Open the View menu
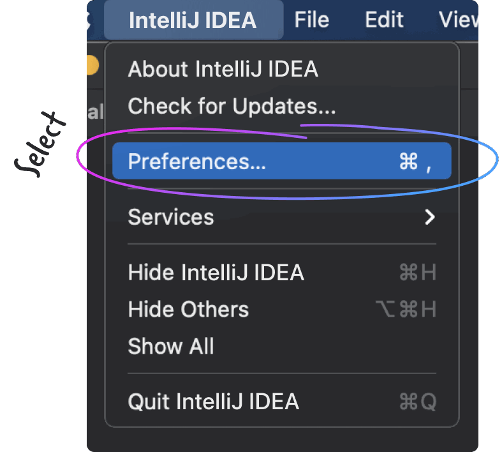This screenshot has width=502, height=452. 458,20
